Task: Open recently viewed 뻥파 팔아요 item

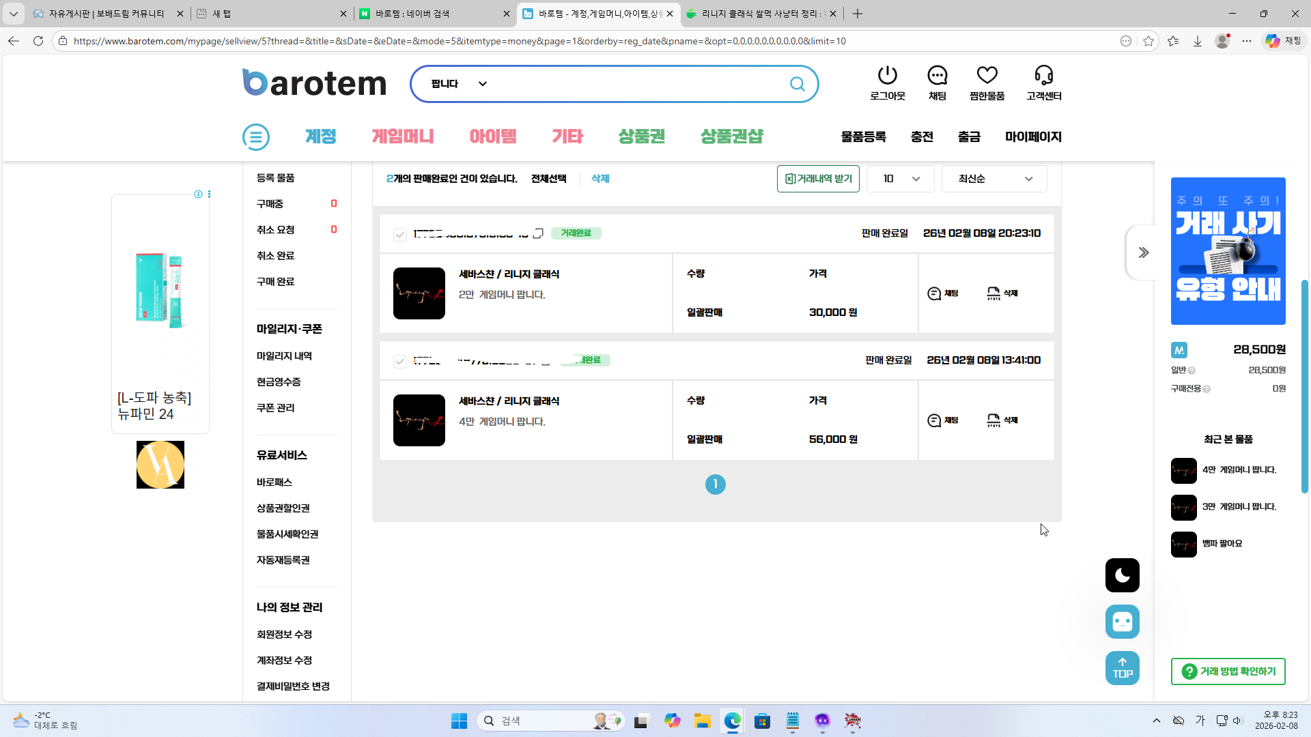Action: (1222, 544)
